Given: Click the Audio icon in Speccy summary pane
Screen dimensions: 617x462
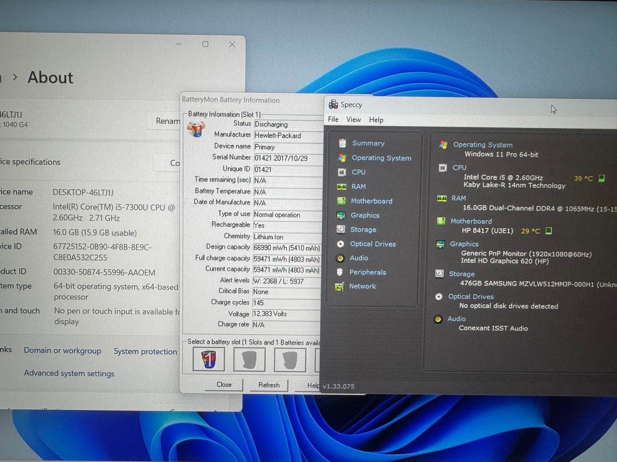Looking at the screenshot, I should click(438, 319).
